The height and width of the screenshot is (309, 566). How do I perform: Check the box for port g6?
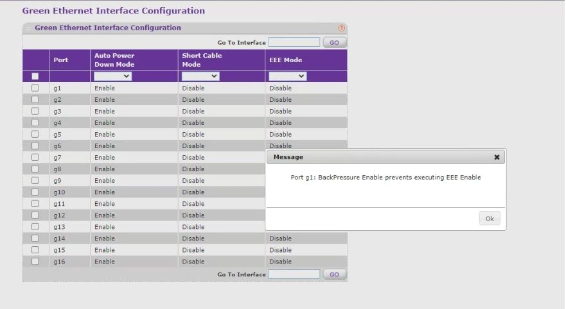coord(35,146)
